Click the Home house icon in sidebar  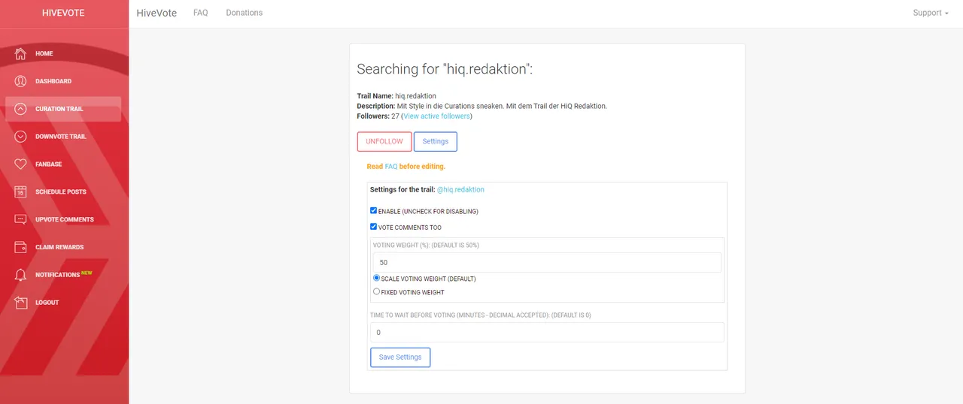[x=20, y=53]
